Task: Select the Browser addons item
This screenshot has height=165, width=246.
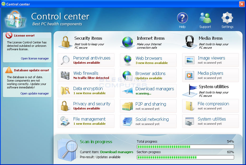Action: click(148, 76)
